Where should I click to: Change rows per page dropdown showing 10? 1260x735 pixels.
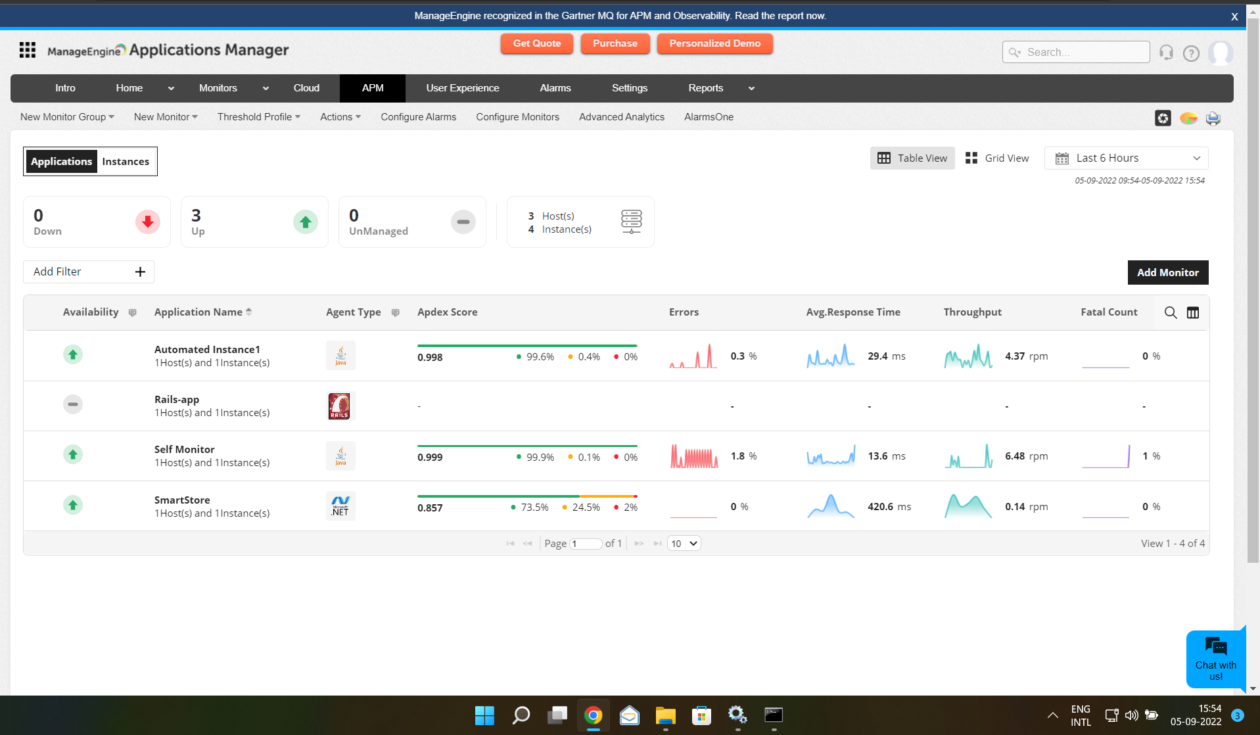tap(684, 544)
